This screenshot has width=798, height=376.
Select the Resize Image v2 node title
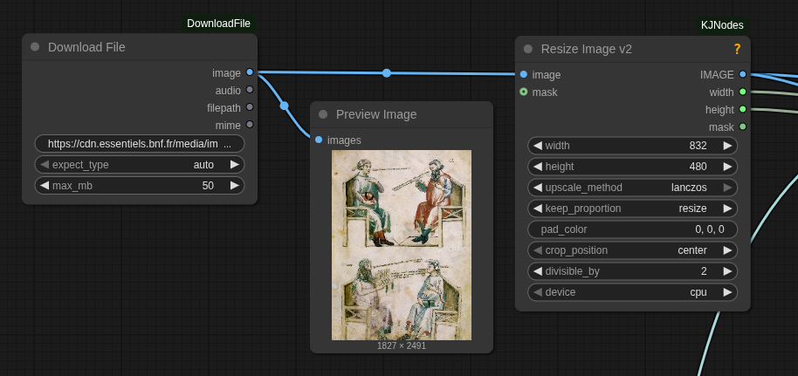point(587,50)
